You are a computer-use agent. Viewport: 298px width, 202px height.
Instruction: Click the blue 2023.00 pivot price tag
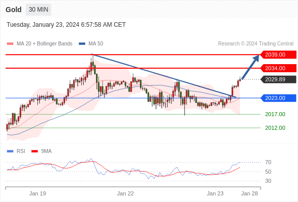point(278,98)
